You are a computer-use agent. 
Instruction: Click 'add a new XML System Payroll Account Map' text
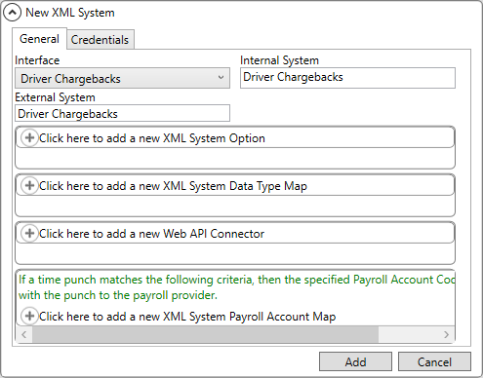point(221,317)
